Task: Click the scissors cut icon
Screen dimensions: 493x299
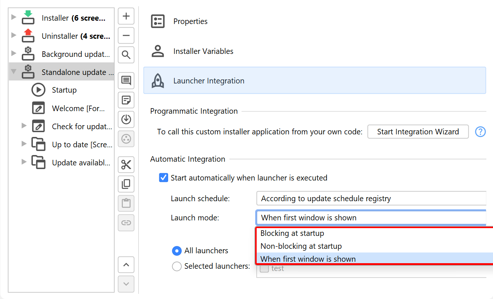Action: click(126, 165)
